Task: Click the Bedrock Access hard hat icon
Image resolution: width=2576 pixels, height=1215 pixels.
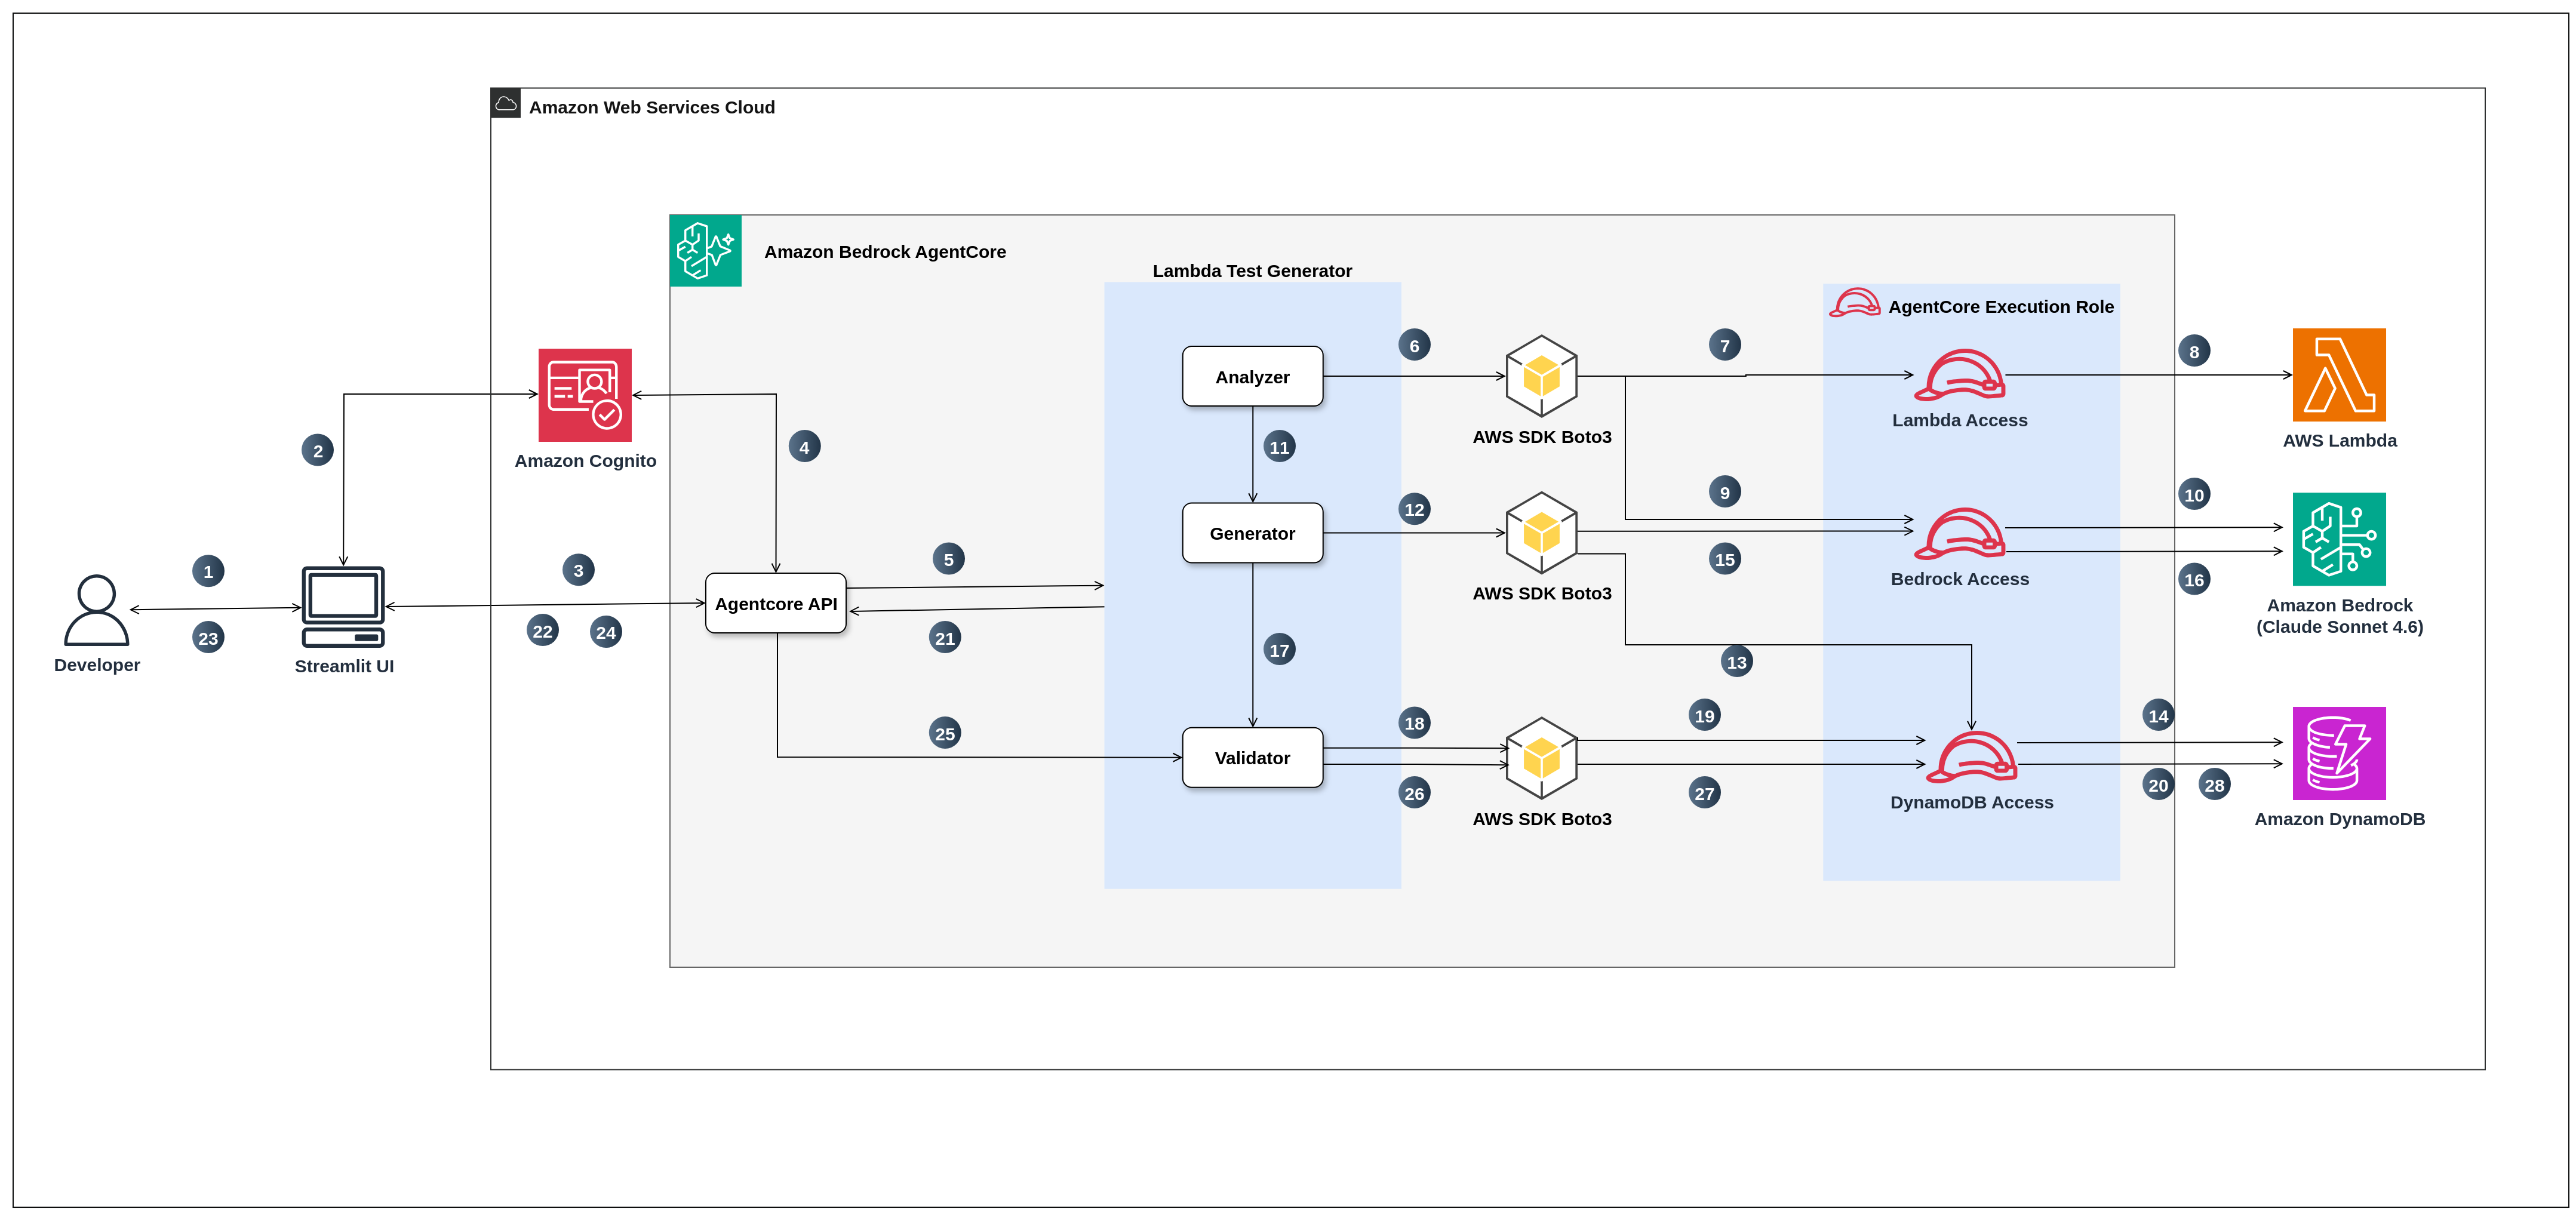Action: (1959, 534)
